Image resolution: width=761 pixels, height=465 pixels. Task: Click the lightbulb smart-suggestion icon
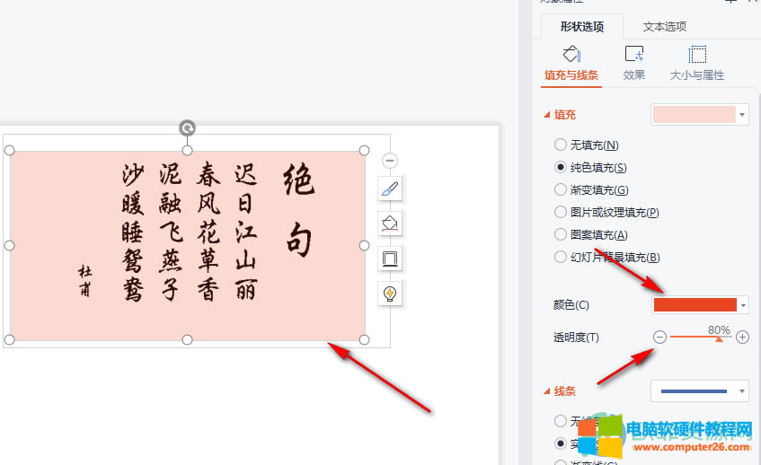tap(390, 294)
